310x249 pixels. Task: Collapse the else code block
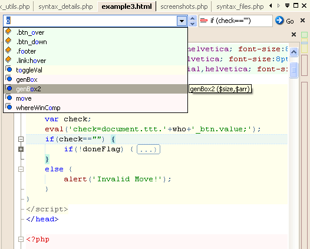coord(21,169)
